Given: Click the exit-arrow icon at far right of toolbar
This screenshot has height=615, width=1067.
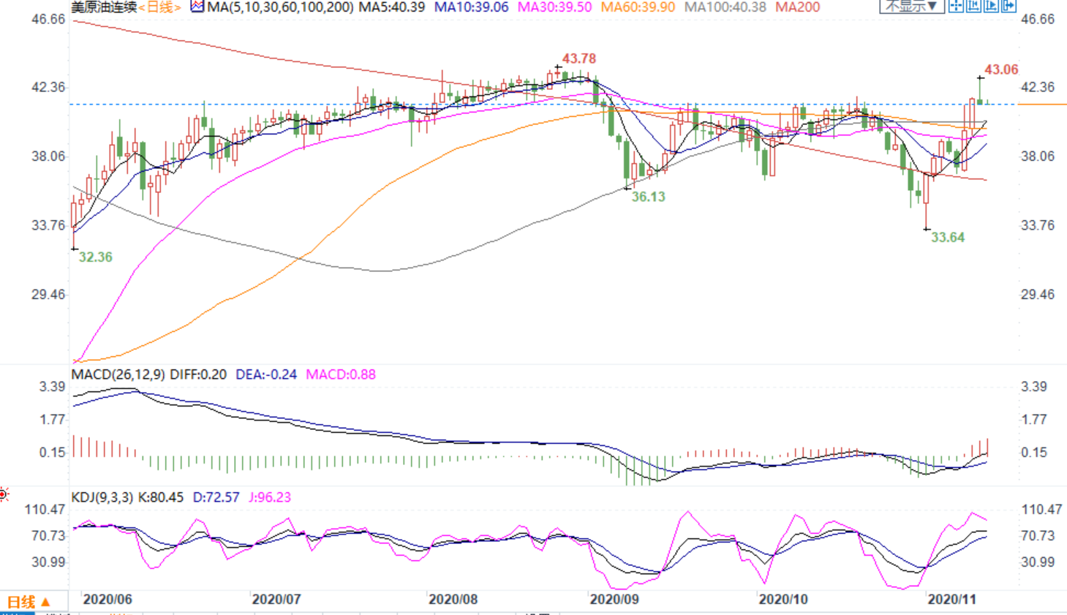Looking at the screenshot, I should [1008, 6].
